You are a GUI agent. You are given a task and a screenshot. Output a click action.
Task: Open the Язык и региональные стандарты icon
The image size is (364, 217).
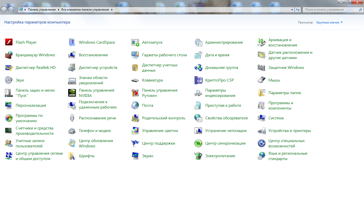262,156
